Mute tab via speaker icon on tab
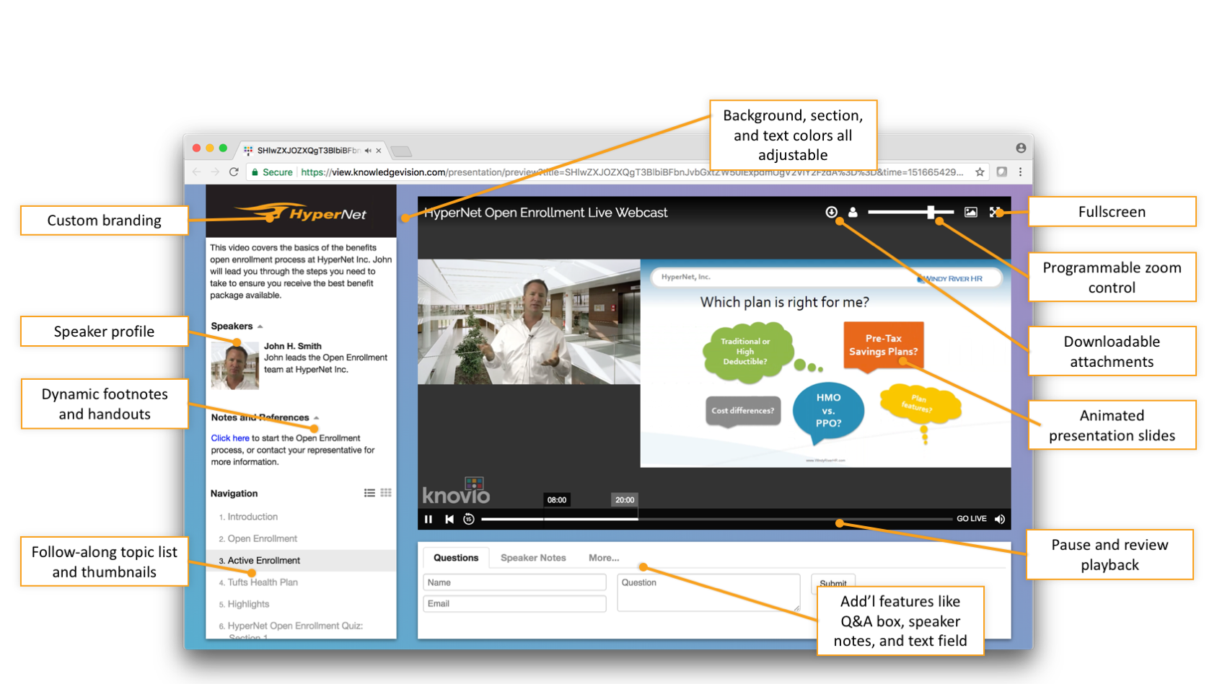Viewport: 1217px width, 684px height. (x=368, y=151)
